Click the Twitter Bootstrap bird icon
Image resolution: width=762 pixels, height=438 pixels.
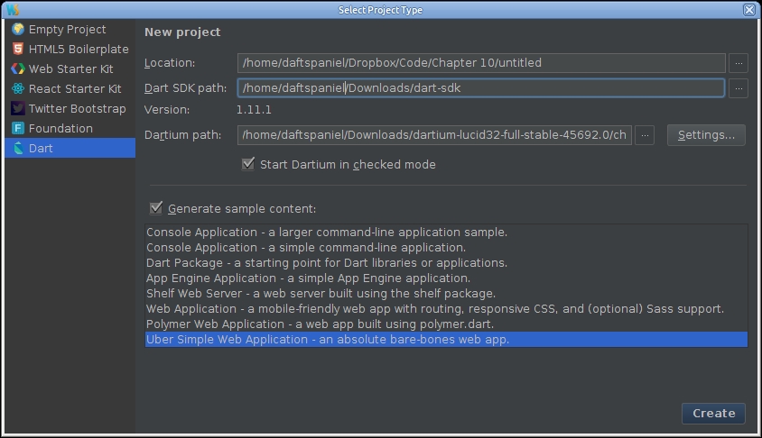18,109
